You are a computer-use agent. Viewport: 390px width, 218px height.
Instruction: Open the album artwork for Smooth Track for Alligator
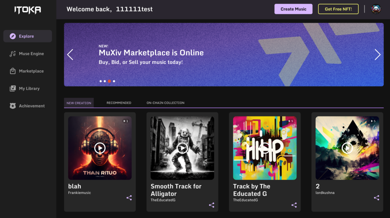point(182,148)
